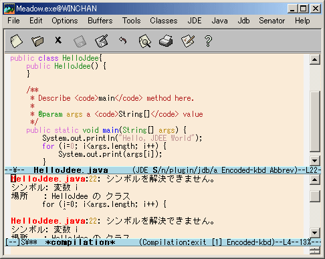Click the "System.out.print(args[i]);" line
This screenshot has height=259, width=325.
(110, 154)
